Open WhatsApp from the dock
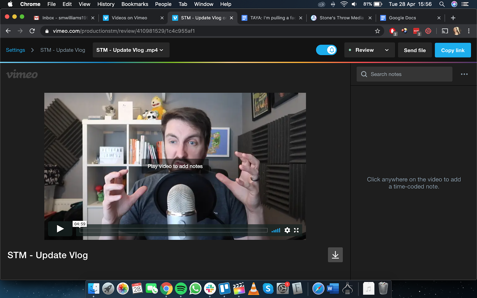Viewport: 477px width, 298px height. pyautogui.click(x=195, y=288)
